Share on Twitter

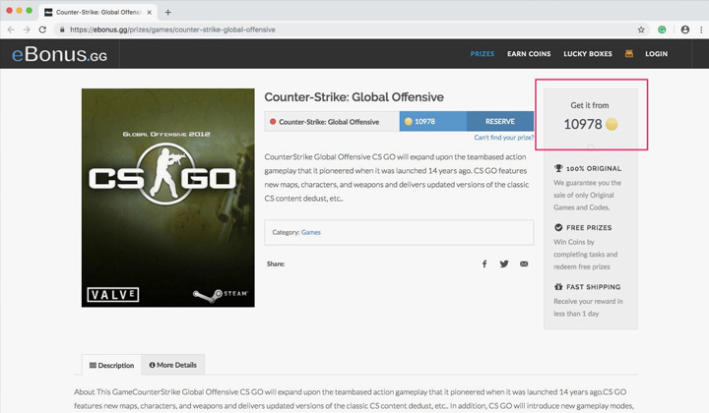504,265
